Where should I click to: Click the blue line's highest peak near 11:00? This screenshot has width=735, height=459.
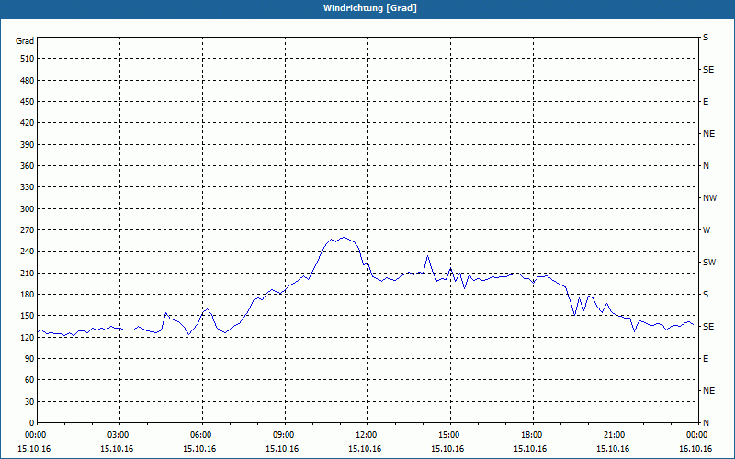(344, 237)
